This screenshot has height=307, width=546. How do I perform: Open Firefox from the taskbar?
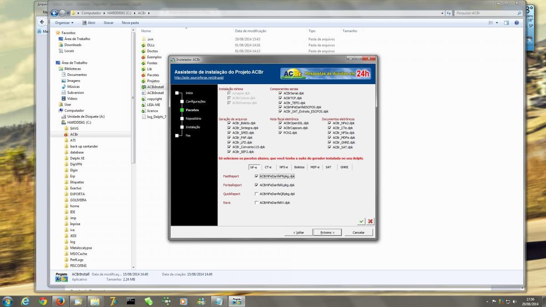[60, 301]
